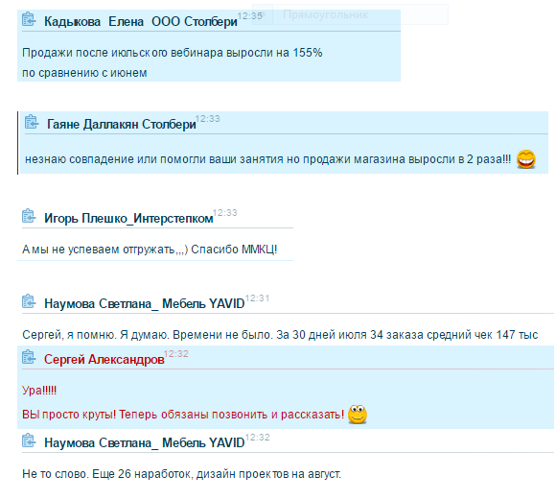Select Наумова Светлана_ Мебель YAVID name at 12:32
556x500 pixels.
pos(144,442)
